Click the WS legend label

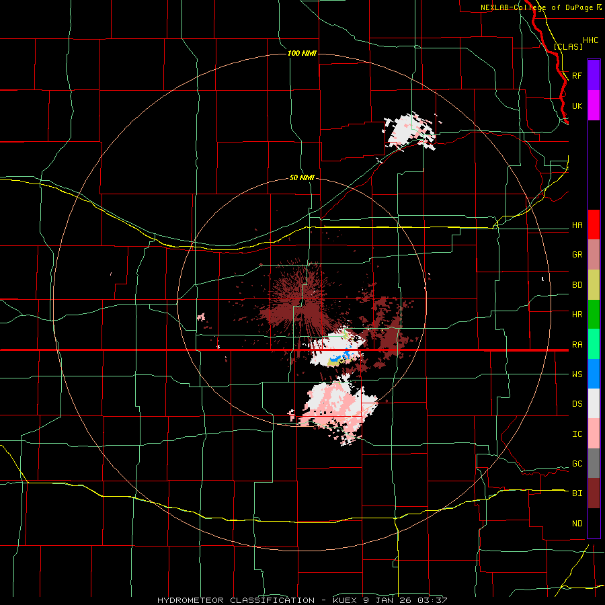click(x=577, y=374)
